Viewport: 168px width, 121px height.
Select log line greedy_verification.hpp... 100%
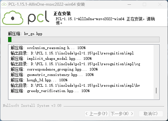[50, 91]
